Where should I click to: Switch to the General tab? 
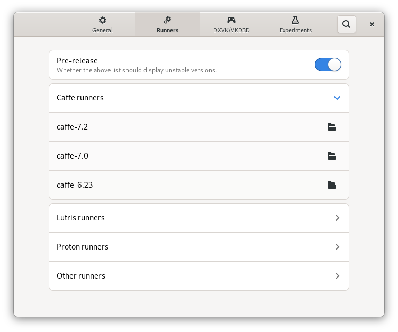[x=103, y=25]
